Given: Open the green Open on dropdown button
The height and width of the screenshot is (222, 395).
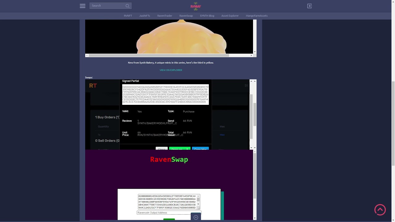Looking at the screenshot, I should point(179,149).
